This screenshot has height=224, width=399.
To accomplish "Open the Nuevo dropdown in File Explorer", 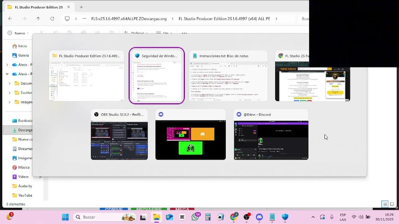I will (18, 33).
